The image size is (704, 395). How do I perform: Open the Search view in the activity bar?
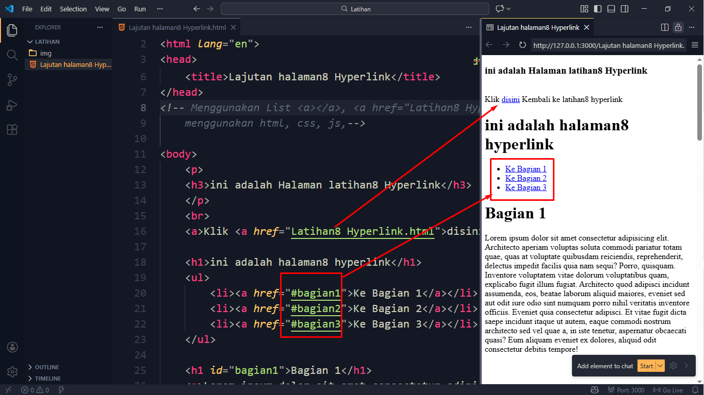(12, 55)
